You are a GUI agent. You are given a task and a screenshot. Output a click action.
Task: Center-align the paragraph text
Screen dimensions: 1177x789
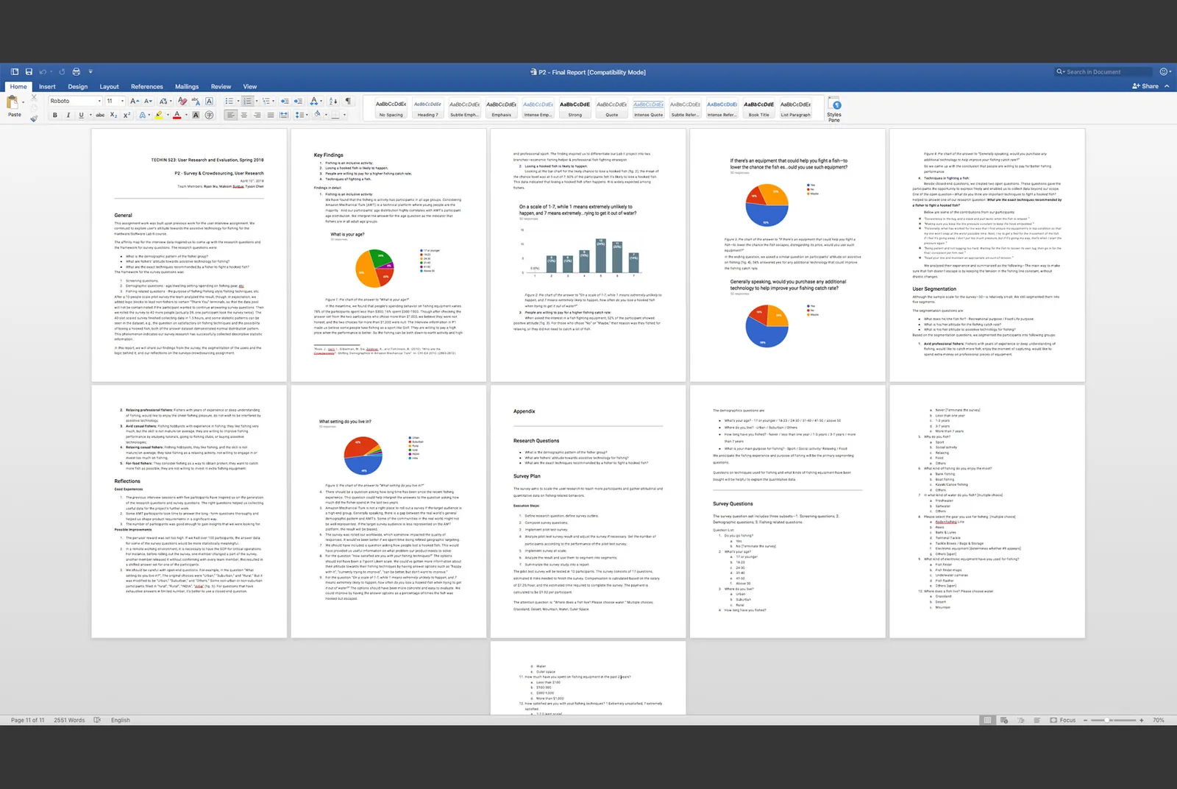(243, 115)
